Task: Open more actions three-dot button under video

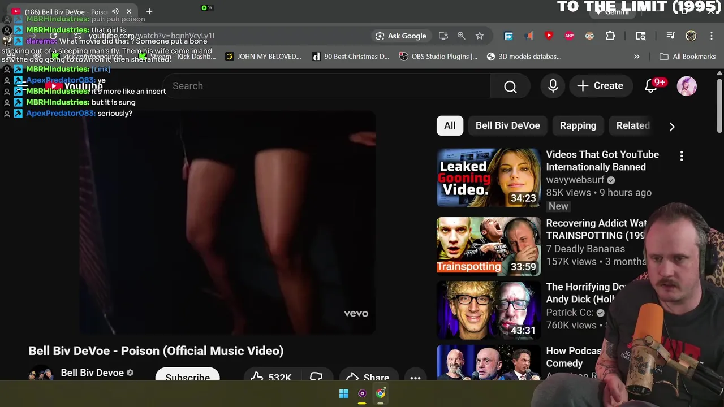Action: point(415,378)
